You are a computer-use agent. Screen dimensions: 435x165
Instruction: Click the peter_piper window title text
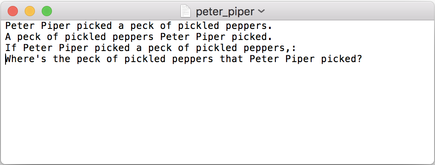click(x=225, y=11)
